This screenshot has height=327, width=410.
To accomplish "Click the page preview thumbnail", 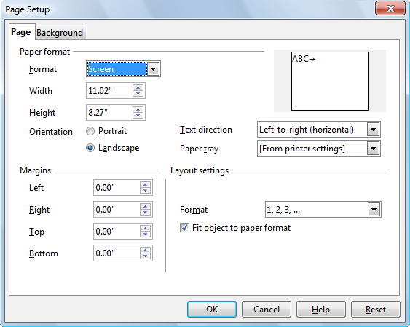I will point(330,81).
